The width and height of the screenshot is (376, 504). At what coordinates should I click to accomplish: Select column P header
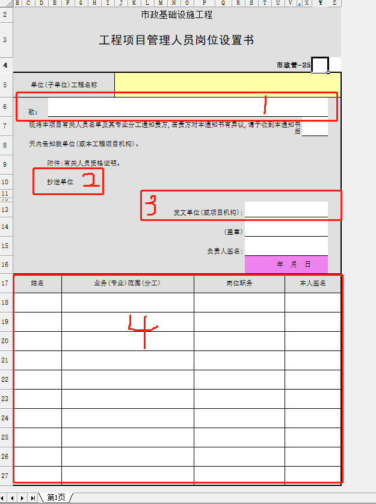click(x=204, y=3)
